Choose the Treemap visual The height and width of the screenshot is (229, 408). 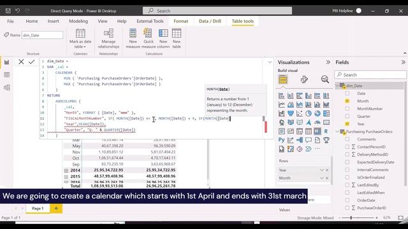pyautogui.click(x=326, y=113)
